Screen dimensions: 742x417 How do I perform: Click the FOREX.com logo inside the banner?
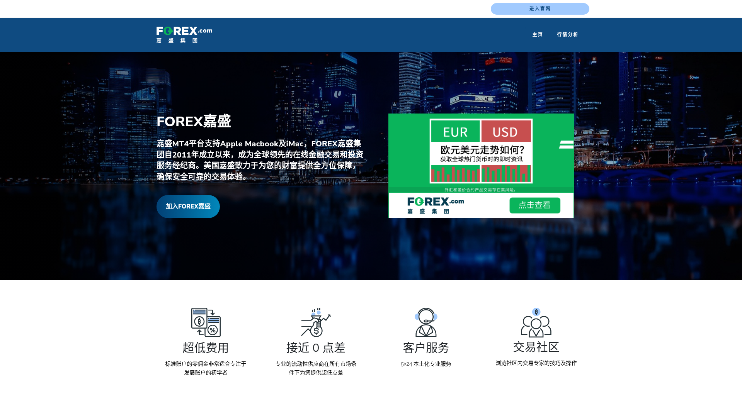click(x=436, y=205)
